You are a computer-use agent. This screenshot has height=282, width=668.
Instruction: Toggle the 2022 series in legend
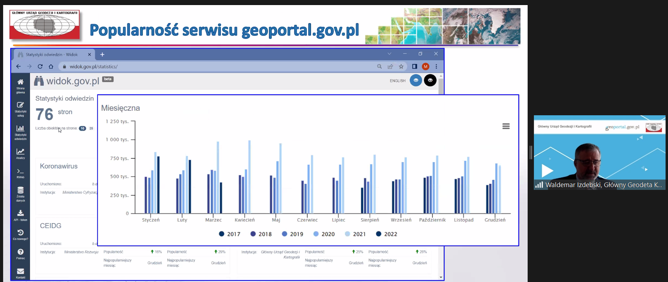tap(387, 234)
